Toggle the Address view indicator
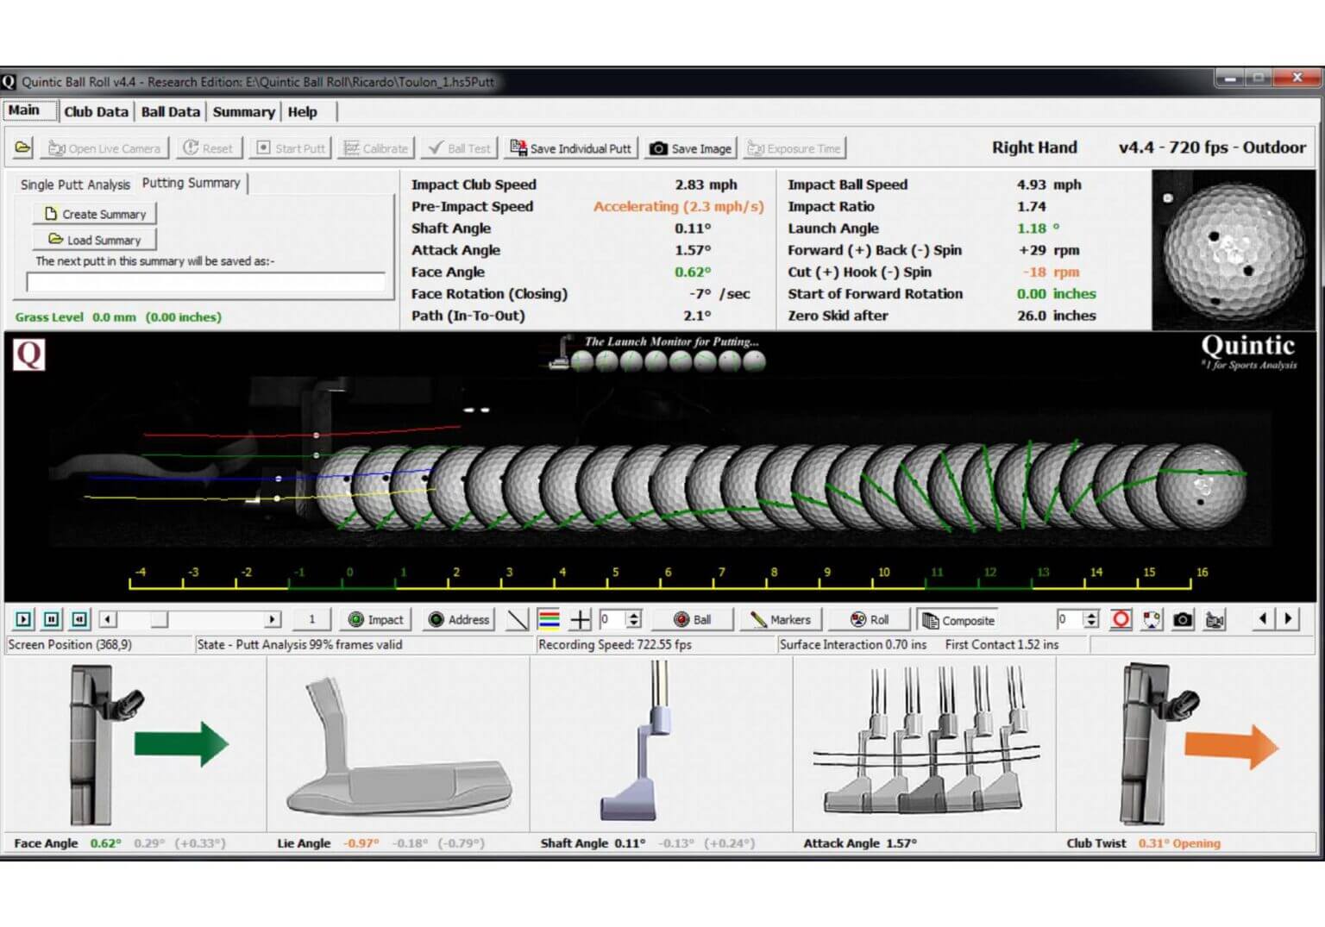This screenshot has width=1325, height=927. click(457, 619)
